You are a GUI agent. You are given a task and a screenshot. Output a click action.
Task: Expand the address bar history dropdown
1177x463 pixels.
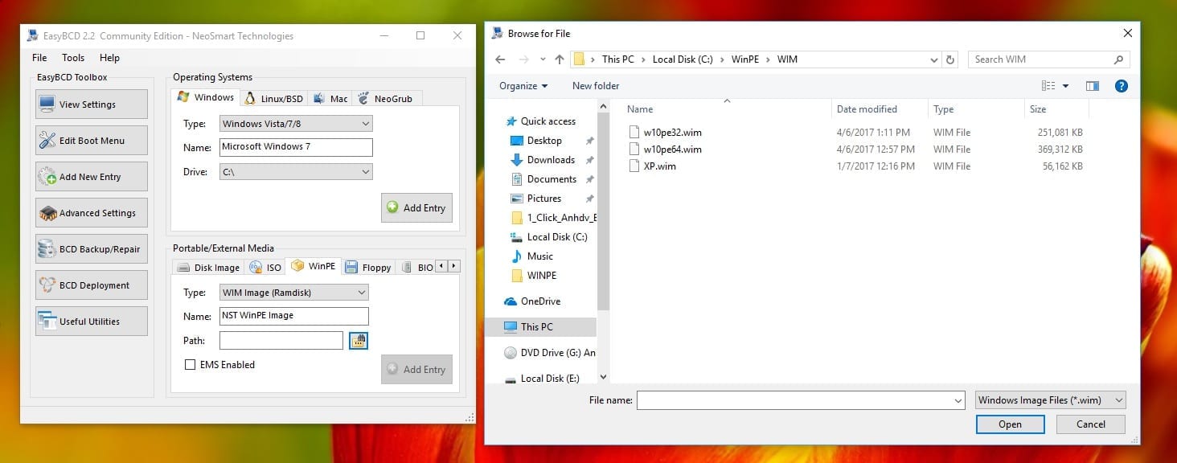pyautogui.click(x=933, y=59)
